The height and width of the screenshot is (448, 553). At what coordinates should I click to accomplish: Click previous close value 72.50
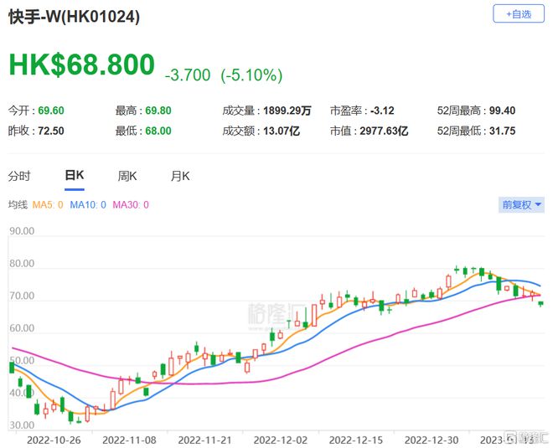(x=51, y=131)
